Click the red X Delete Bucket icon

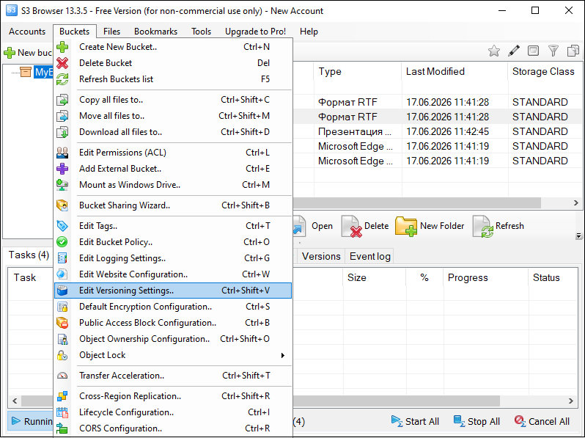[62, 63]
